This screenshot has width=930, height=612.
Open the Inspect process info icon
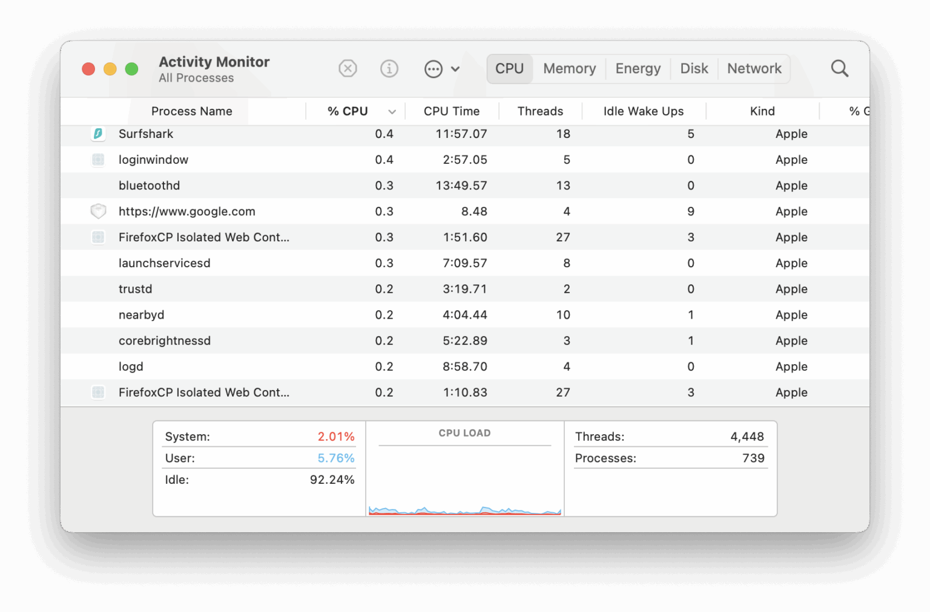(389, 68)
